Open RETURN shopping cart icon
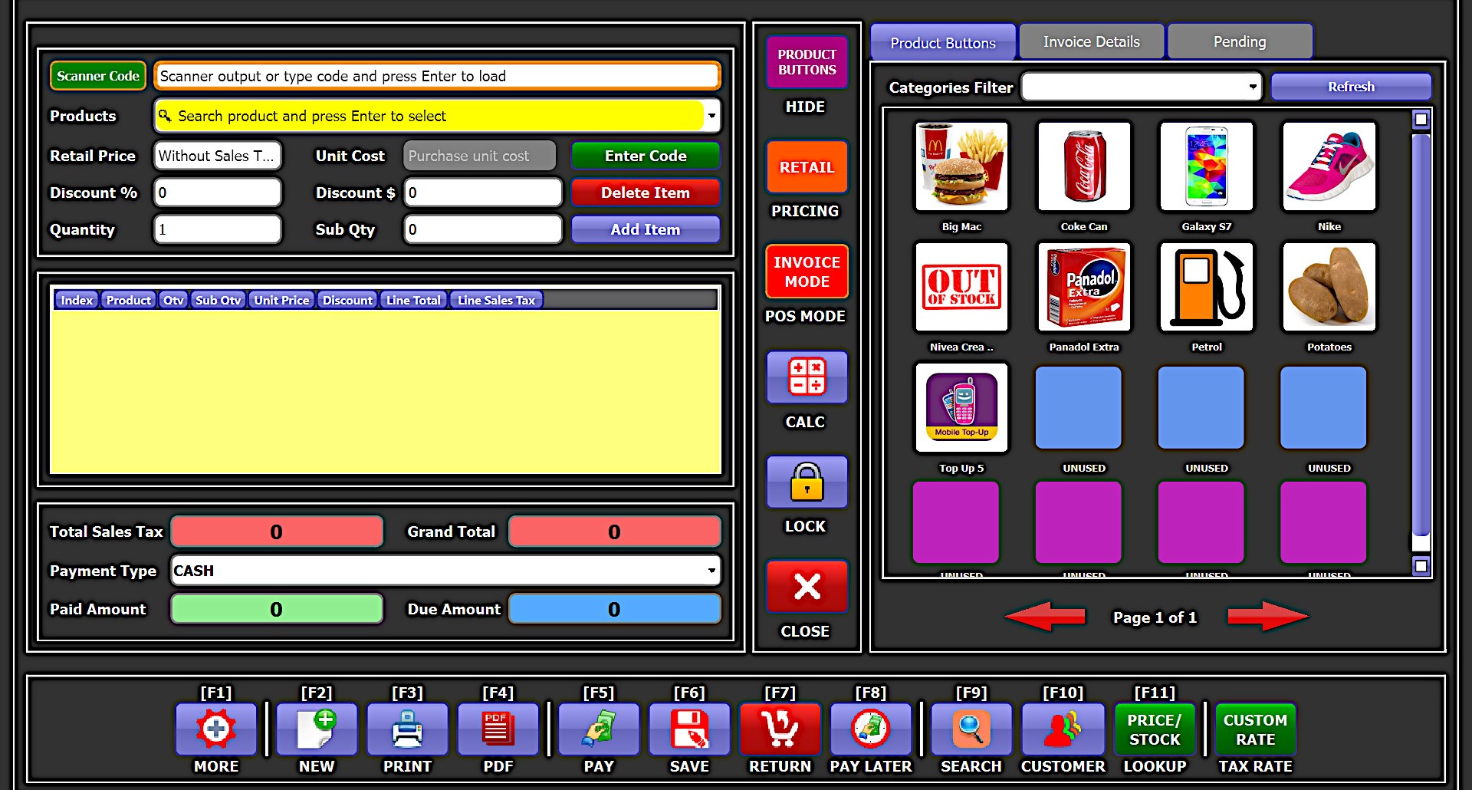The width and height of the screenshot is (1472, 790). [x=780, y=729]
